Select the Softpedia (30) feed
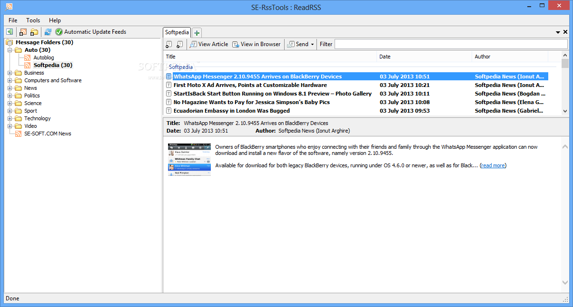Screen dimensions: 573x307 pos(53,65)
